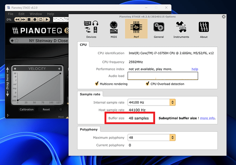
Task: Click the play button
Action: pyautogui.click(x=47, y=20)
